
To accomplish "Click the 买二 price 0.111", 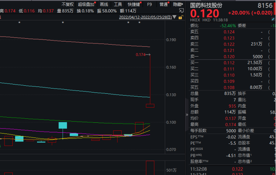I will click(x=229, y=69).
